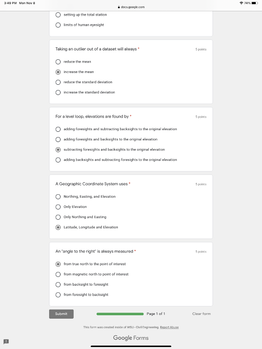
Task: Click the Clear form link
Action: (201, 314)
